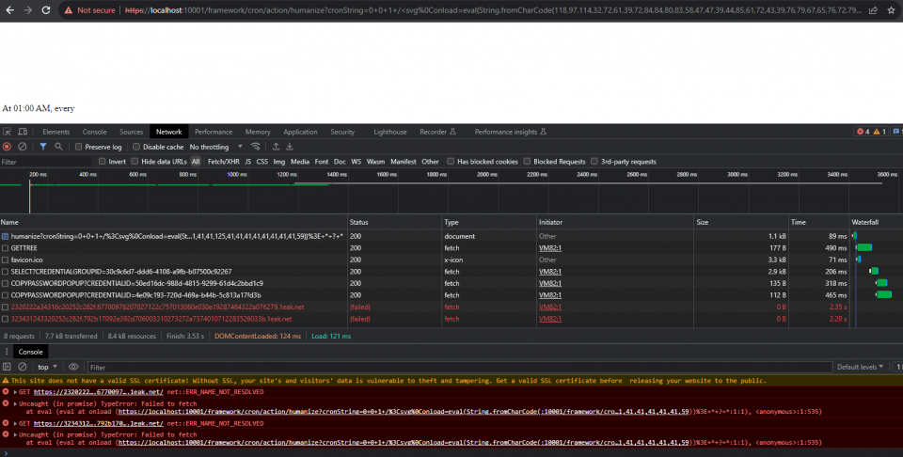Share page via address bar share icon

[x=873, y=10]
